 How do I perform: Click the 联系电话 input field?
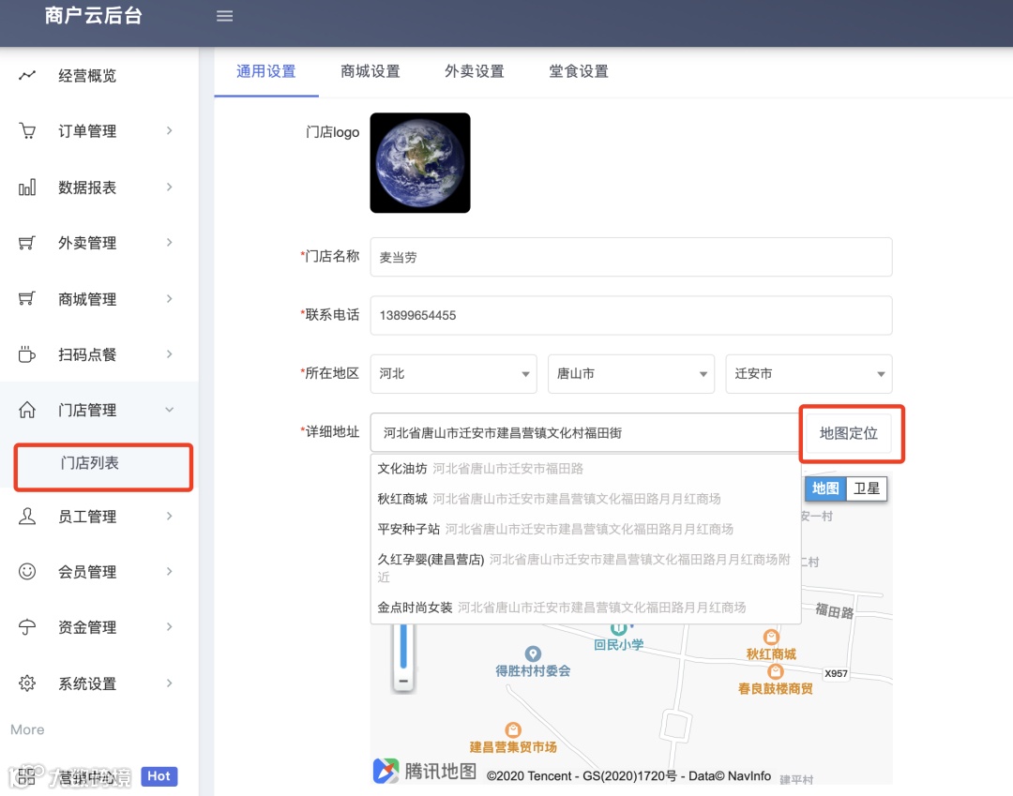(x=631, y=315)
